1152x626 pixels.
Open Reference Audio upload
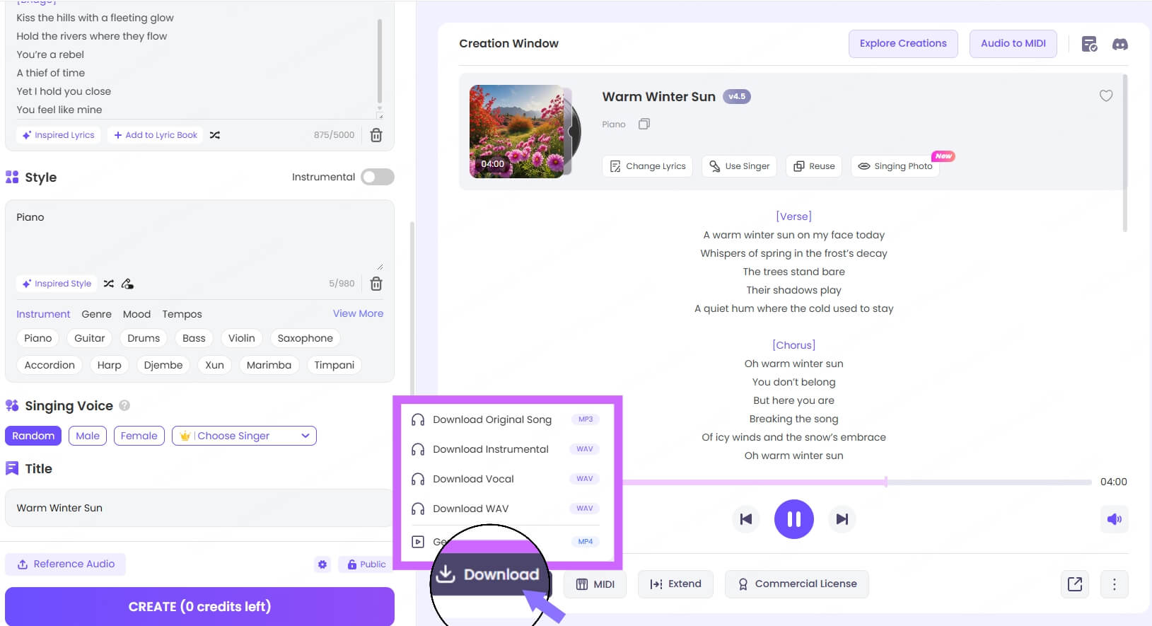coord(66,564)
